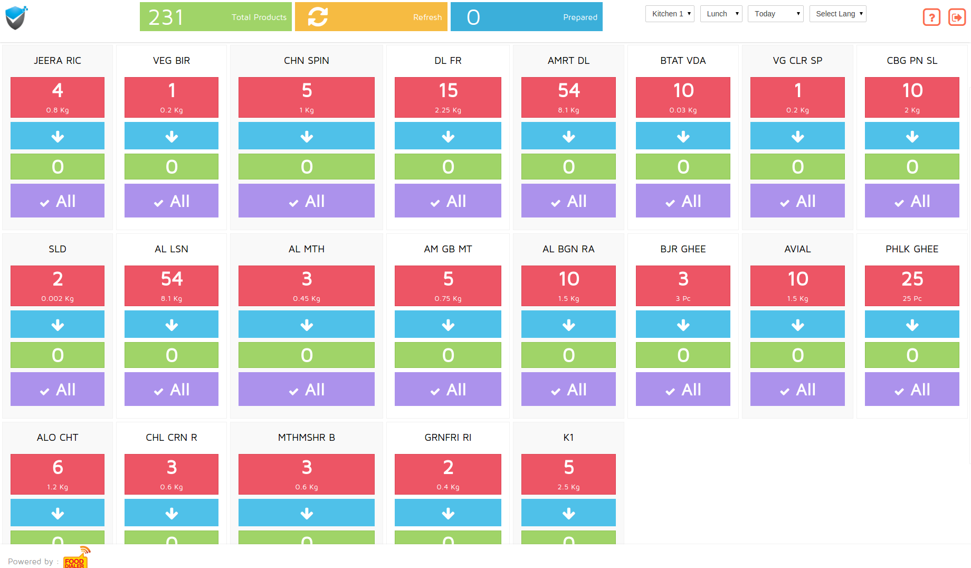Click down arrow for BTAT VDA
Image resolution: width=971 pixels, height=568 pixels.
(x=683, y=136)
